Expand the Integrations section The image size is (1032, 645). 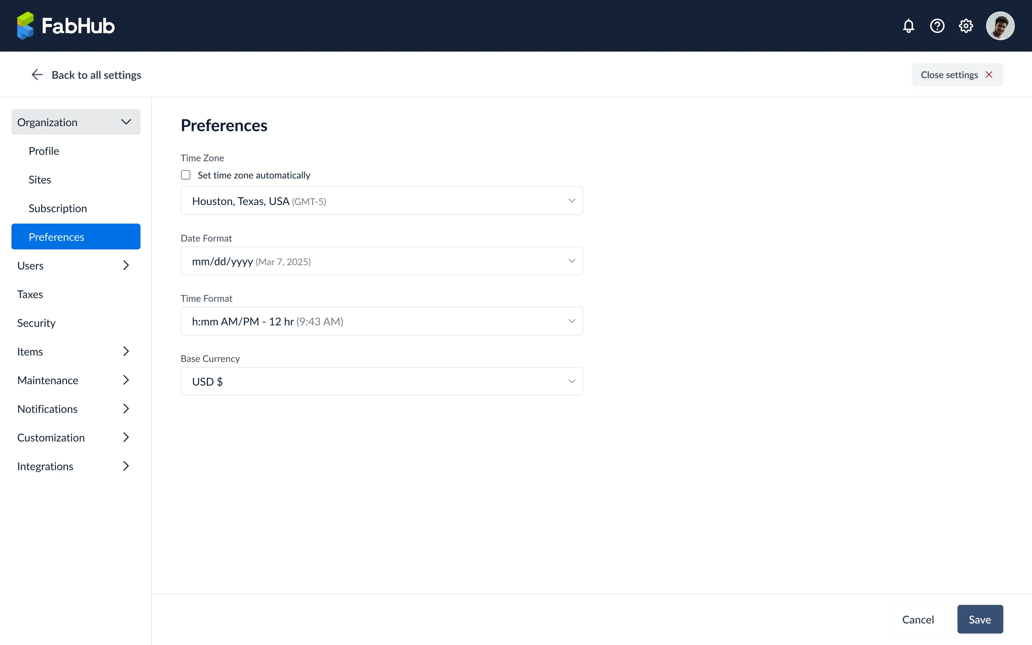[76, 466]
